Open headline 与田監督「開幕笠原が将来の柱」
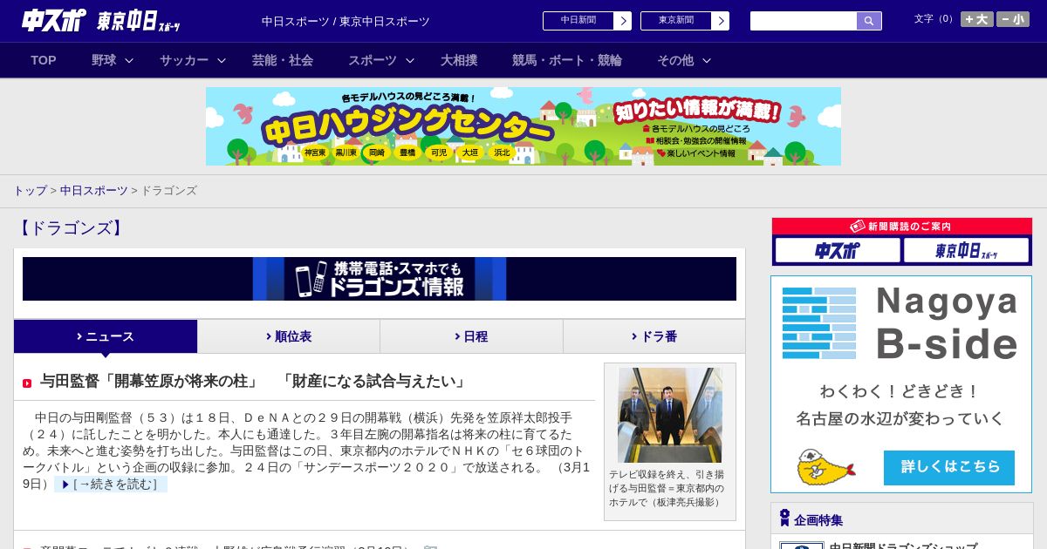 253,382
